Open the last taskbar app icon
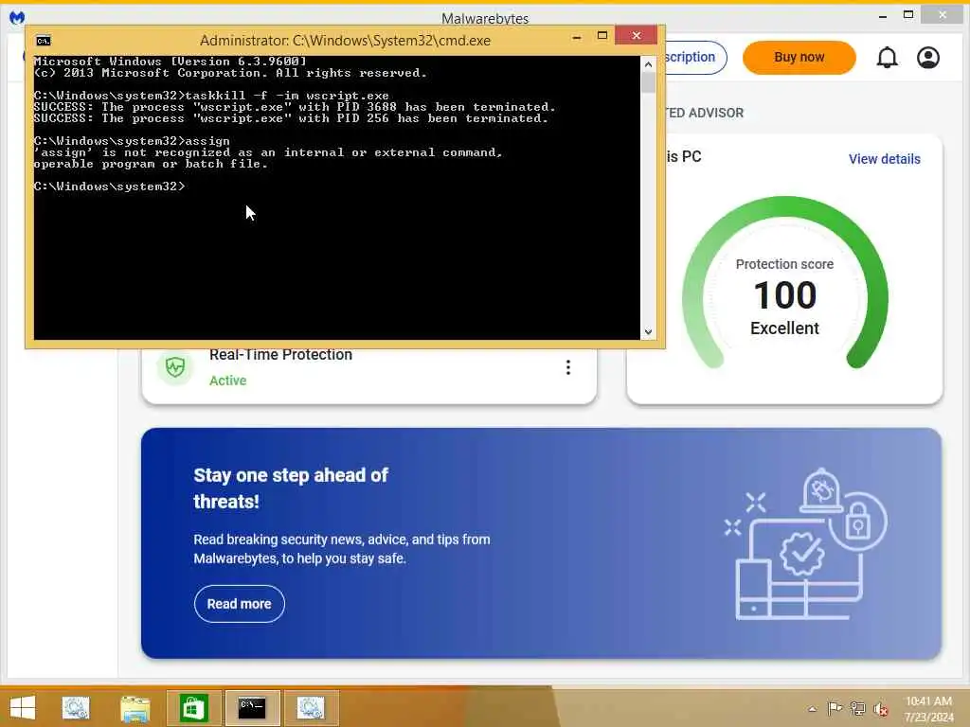 pyautogui.click(x=311, y=708)
